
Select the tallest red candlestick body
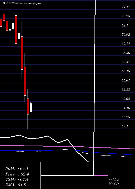pos(22,53)
